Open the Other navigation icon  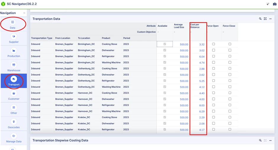point(14,107)
